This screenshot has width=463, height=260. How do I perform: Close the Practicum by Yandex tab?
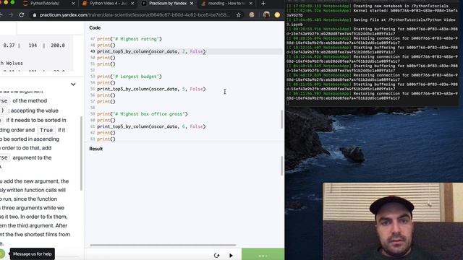coord(192,4)
